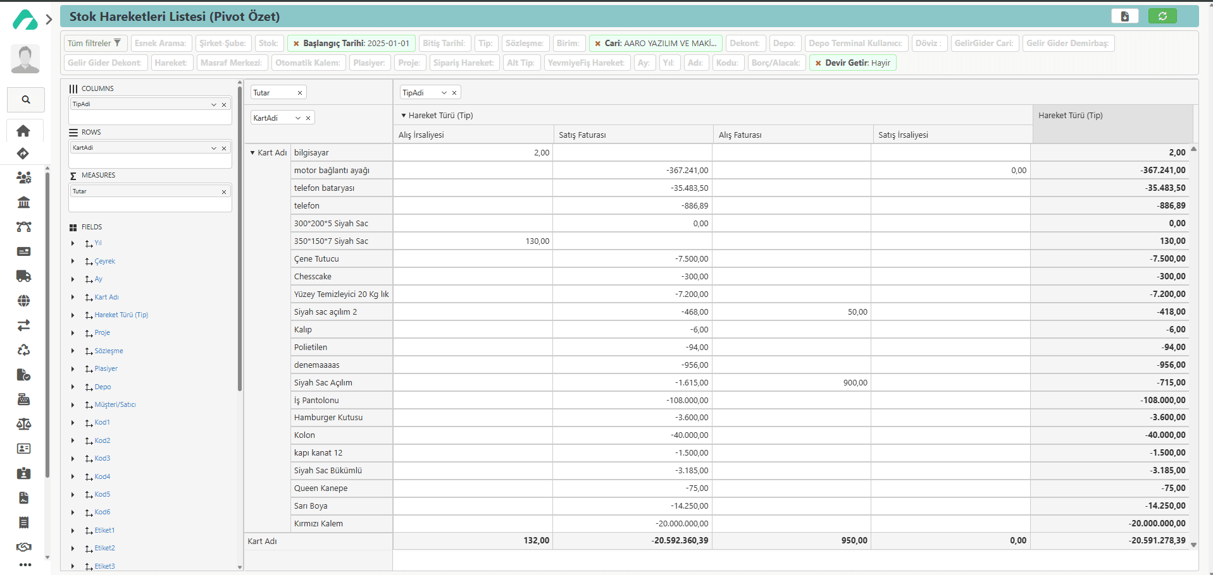This screenshot has width=1213, height=575.
Task: Click the sidebar search magnifier button
Action: pyautogui.click(x=26, y=100)
